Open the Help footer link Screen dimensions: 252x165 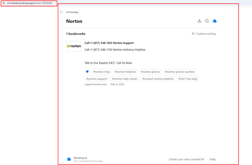pyautogui.click(x=212, y=159)
